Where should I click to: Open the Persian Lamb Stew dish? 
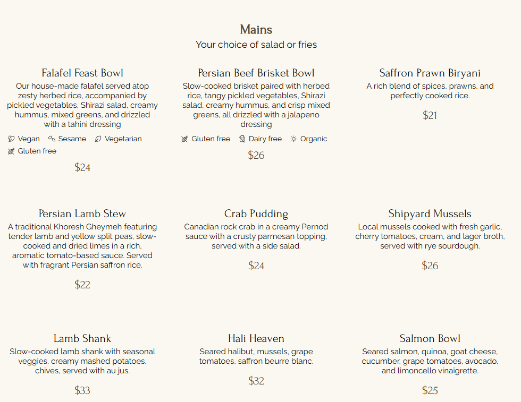82,213
